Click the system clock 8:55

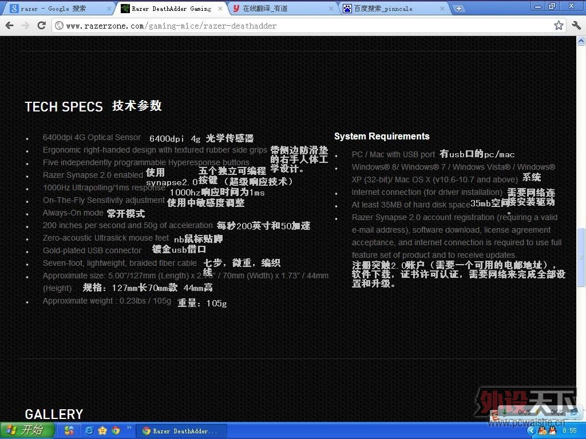coord(569,430)
